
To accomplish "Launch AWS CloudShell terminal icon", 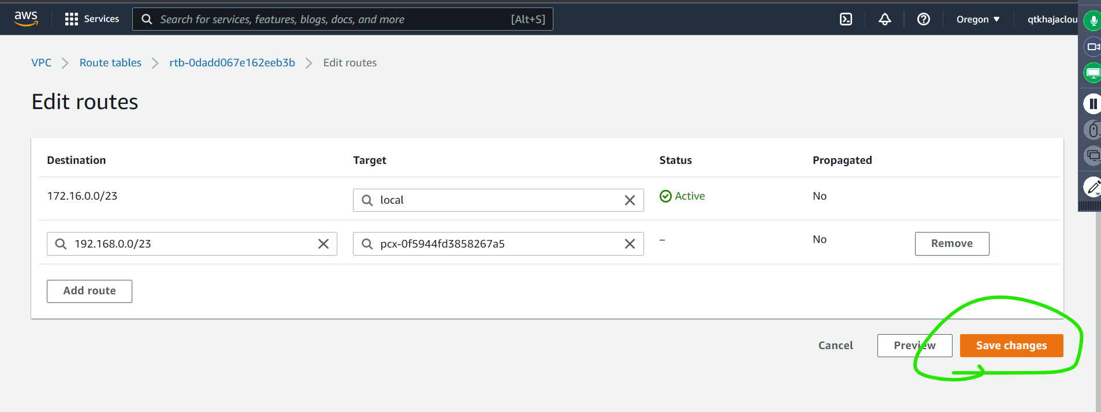I will tap(846, 19).
